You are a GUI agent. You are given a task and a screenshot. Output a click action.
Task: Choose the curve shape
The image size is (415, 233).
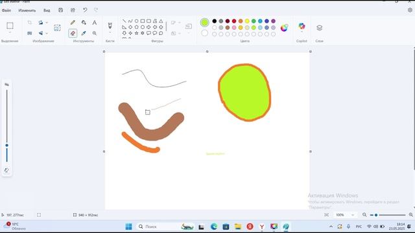tap(130, 21)
